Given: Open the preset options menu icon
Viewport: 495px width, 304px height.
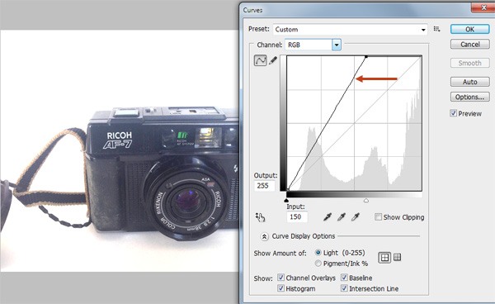Looking at the screenshot, I should (437, 29).
